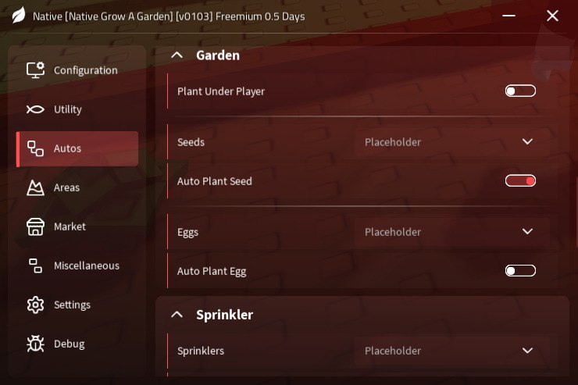Collapse the Sprinkler section chevron

tap(177, 315)
